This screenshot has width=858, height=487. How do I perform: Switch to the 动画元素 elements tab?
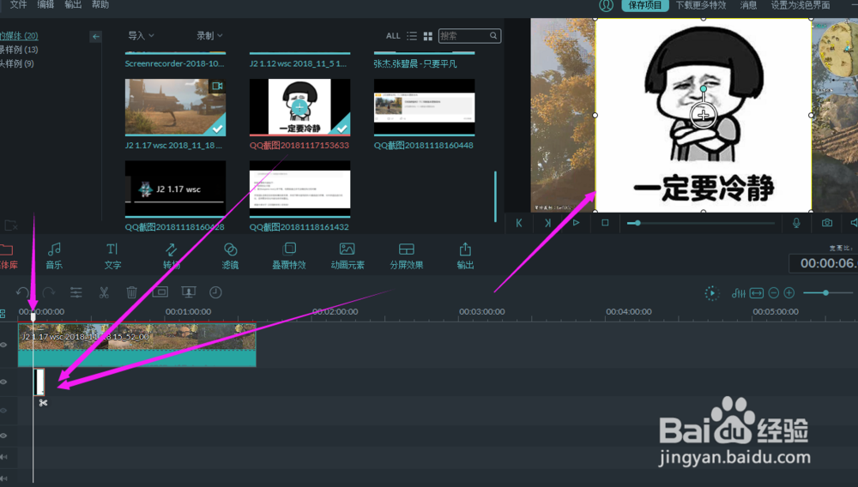pyautogui.click(x=347, y=256)
